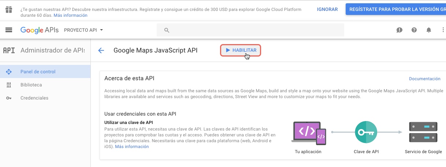Click the gift icon in the promo banner
The width and height of the screenshot is (446, 167).
pos(9,9)
